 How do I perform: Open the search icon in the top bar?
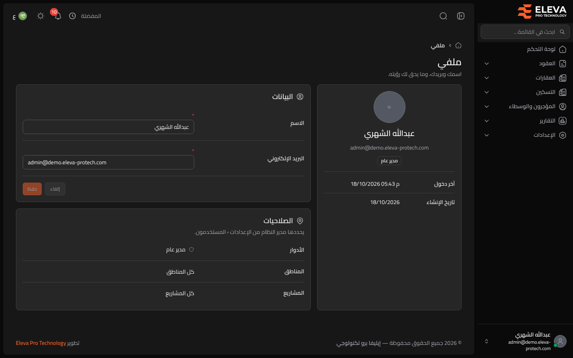point(443,16)
